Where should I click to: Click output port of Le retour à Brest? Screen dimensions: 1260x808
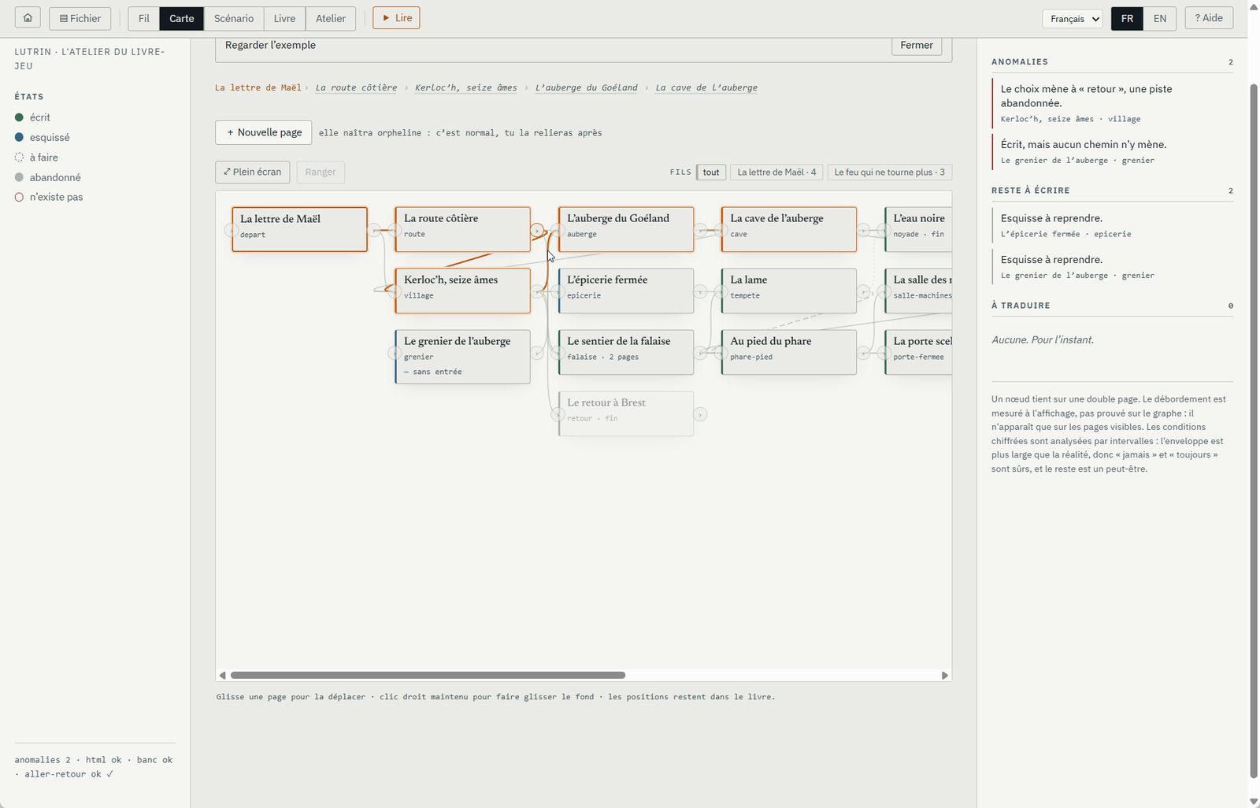click(700, 414)
